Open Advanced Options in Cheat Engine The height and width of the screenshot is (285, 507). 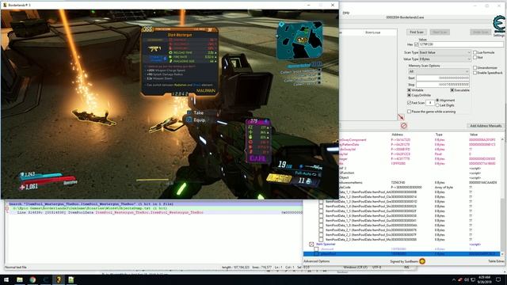317,261
